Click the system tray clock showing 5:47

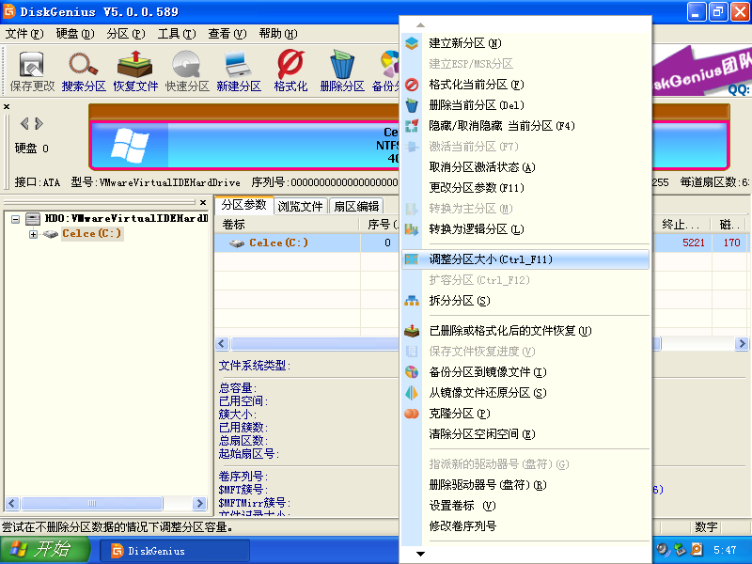pos(725,550)
